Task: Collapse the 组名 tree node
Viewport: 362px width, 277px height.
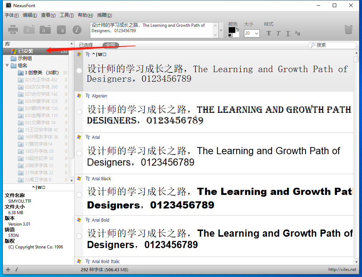Action: 8,66
